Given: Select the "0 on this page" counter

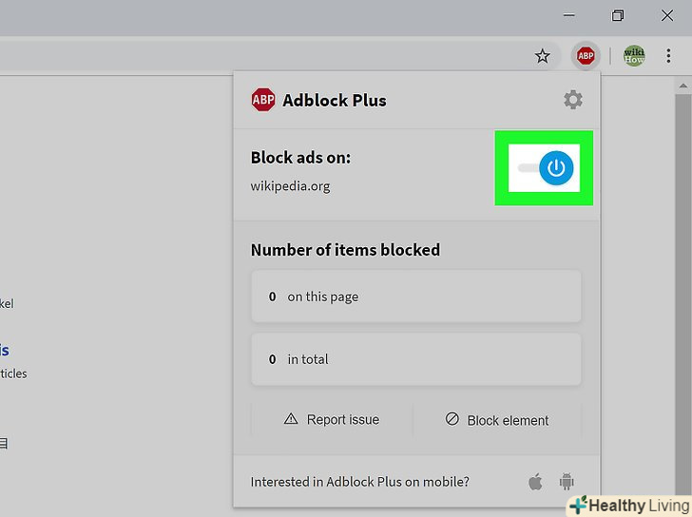Looking at the screenshot, I should 415,297.
